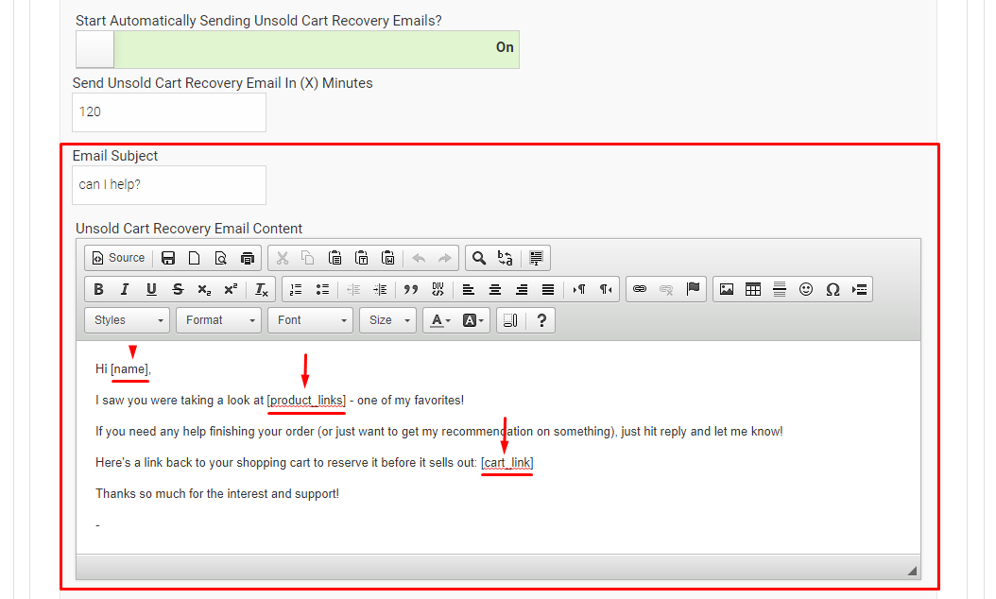
Task: Click the Email Subject input field
Action: click(168, 185)
